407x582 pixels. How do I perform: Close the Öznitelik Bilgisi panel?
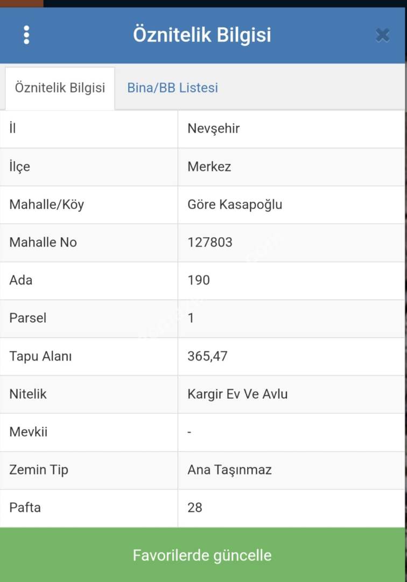[382, 36]
